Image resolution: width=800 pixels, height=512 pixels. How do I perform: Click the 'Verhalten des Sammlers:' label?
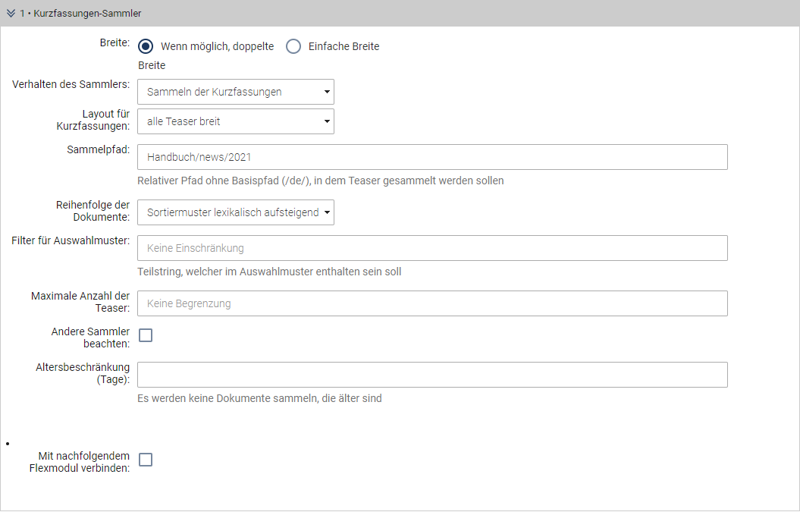pyautogui.click(x=71, y=84)
